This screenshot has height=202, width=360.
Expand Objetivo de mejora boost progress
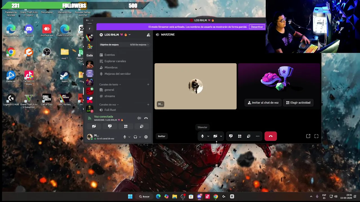124,45
